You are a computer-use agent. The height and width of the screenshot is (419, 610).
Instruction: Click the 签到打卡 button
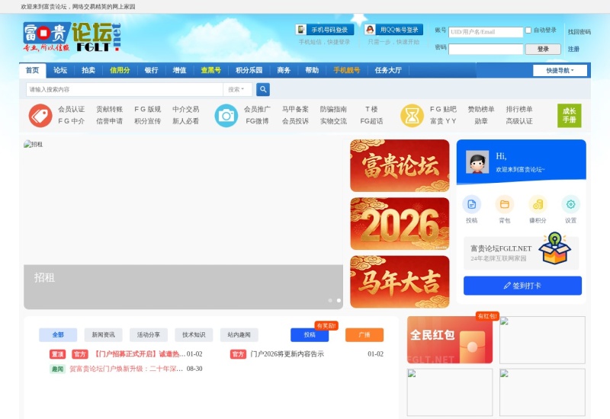522,286
